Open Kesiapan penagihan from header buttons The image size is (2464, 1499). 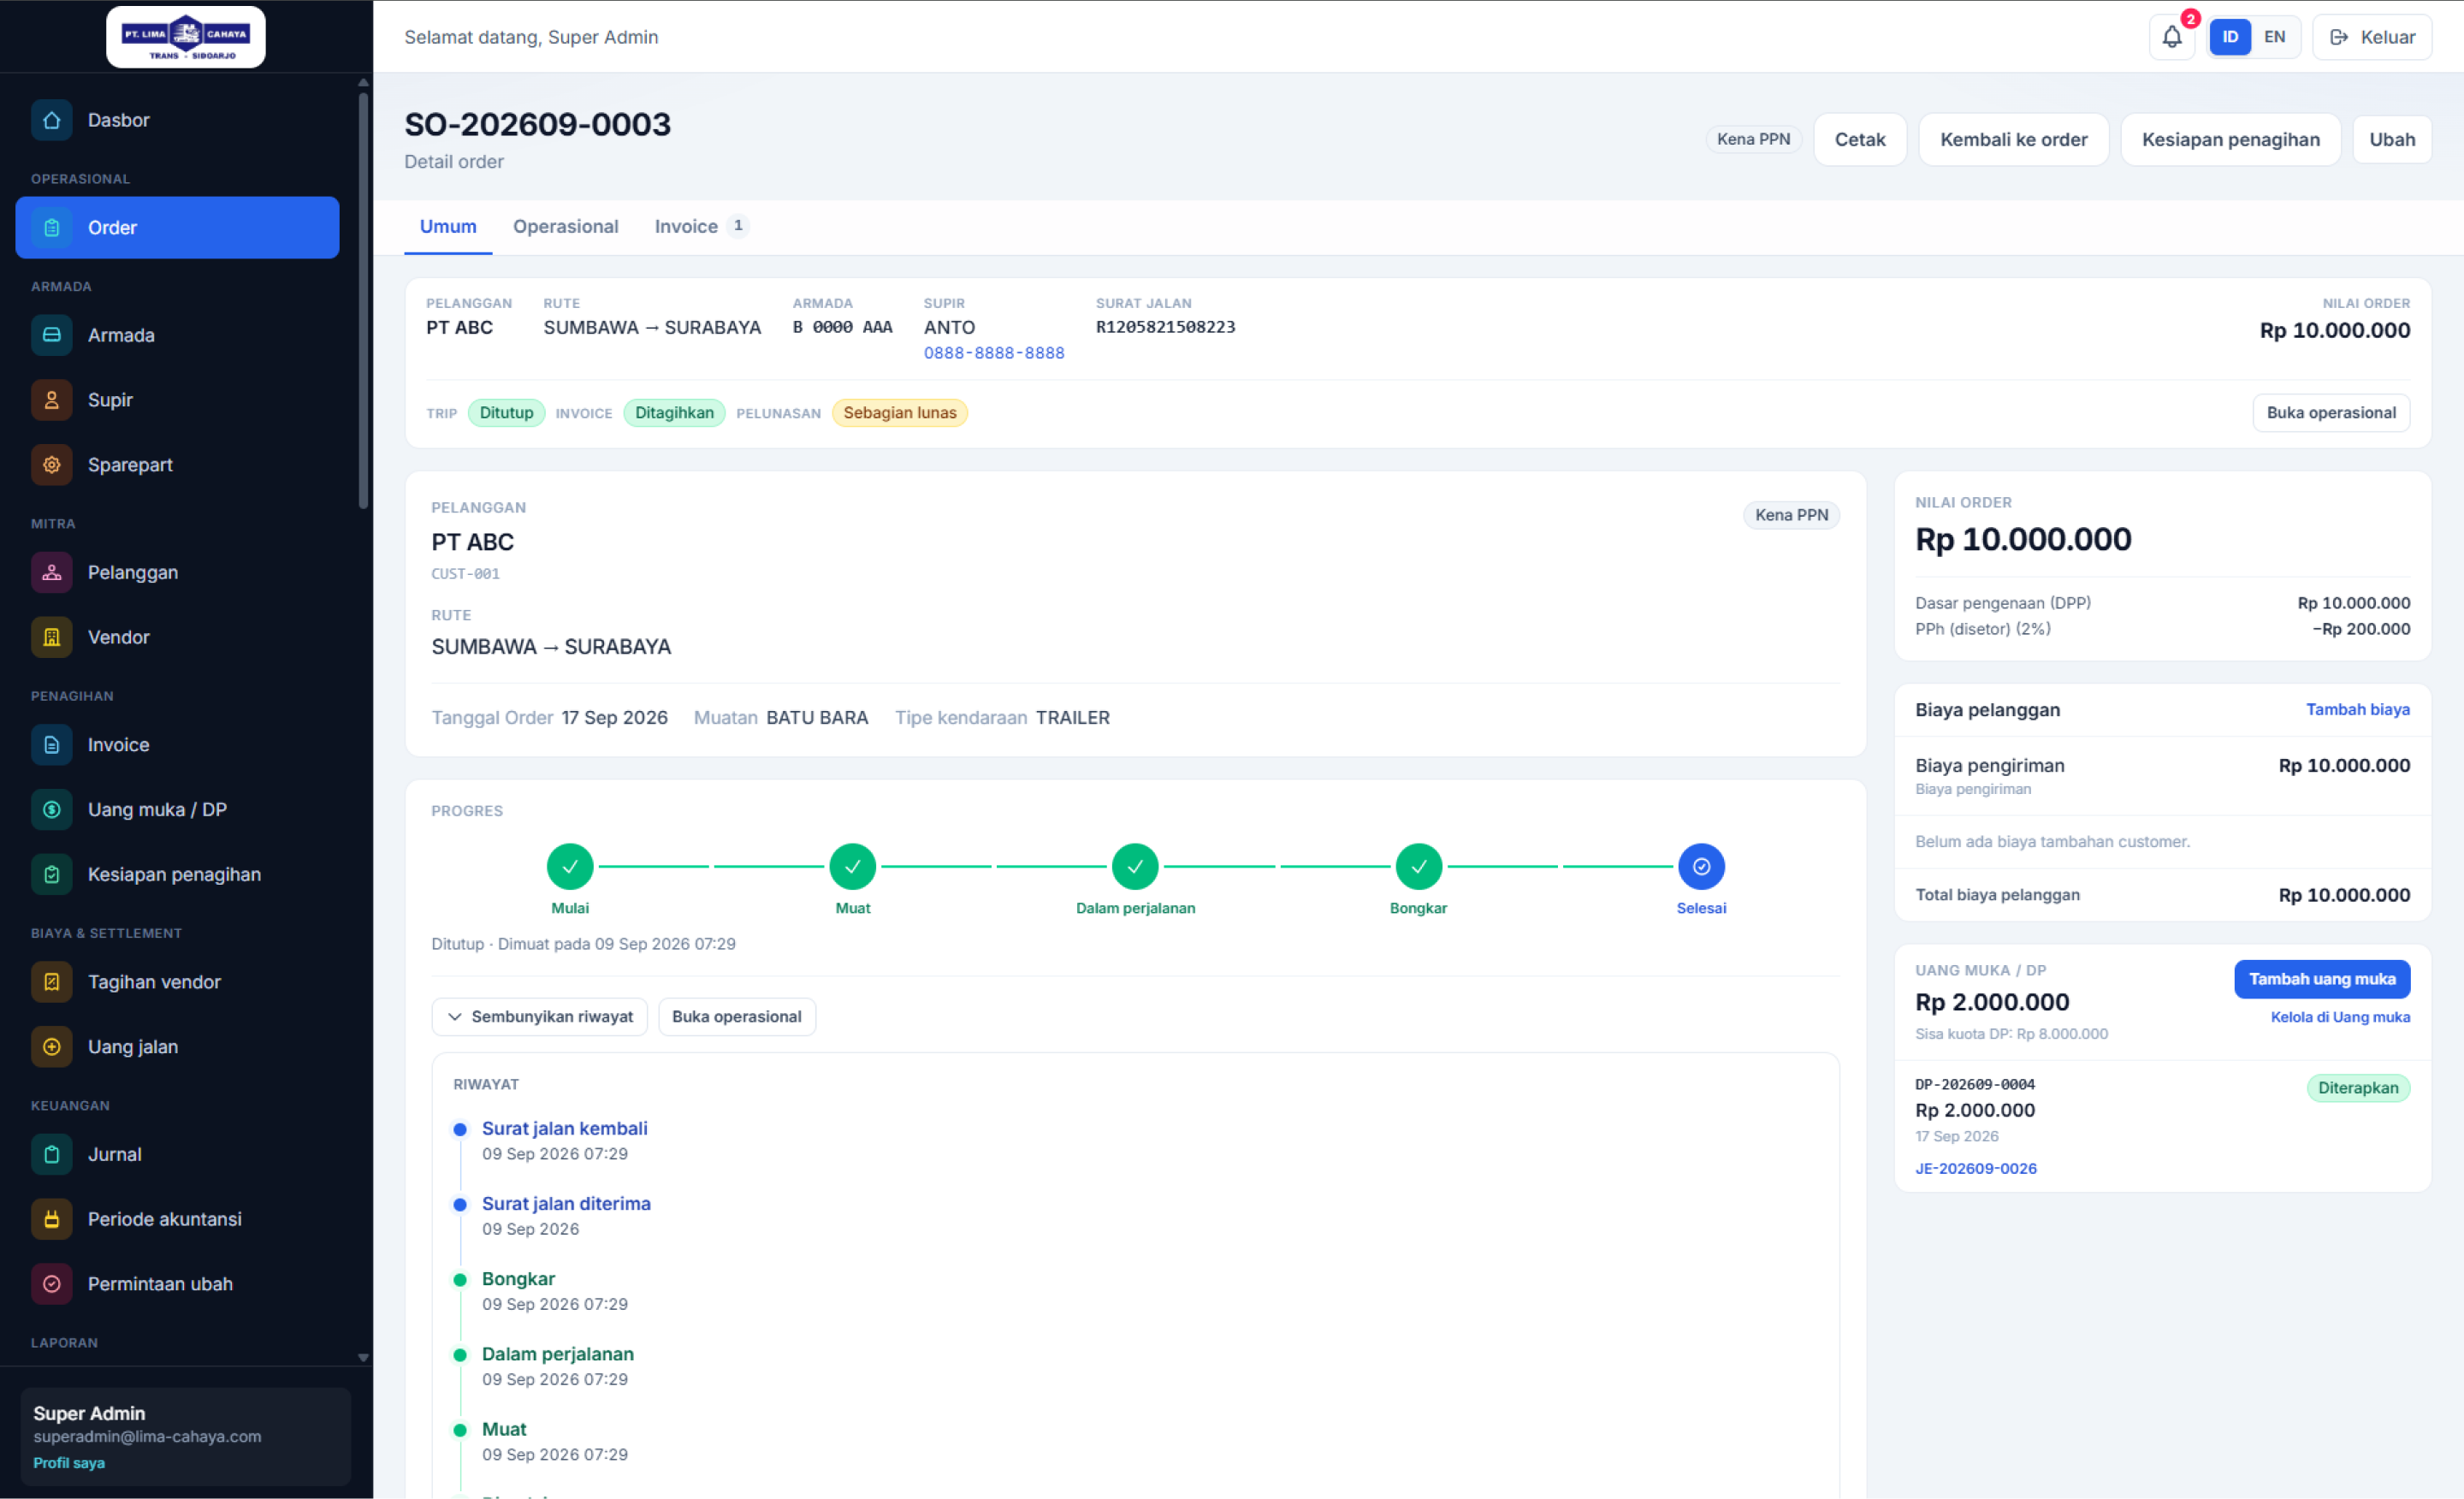2231,140
